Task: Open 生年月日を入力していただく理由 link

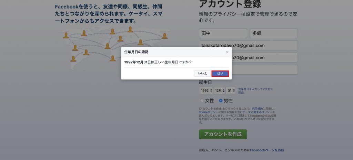Action: point(256,90)
